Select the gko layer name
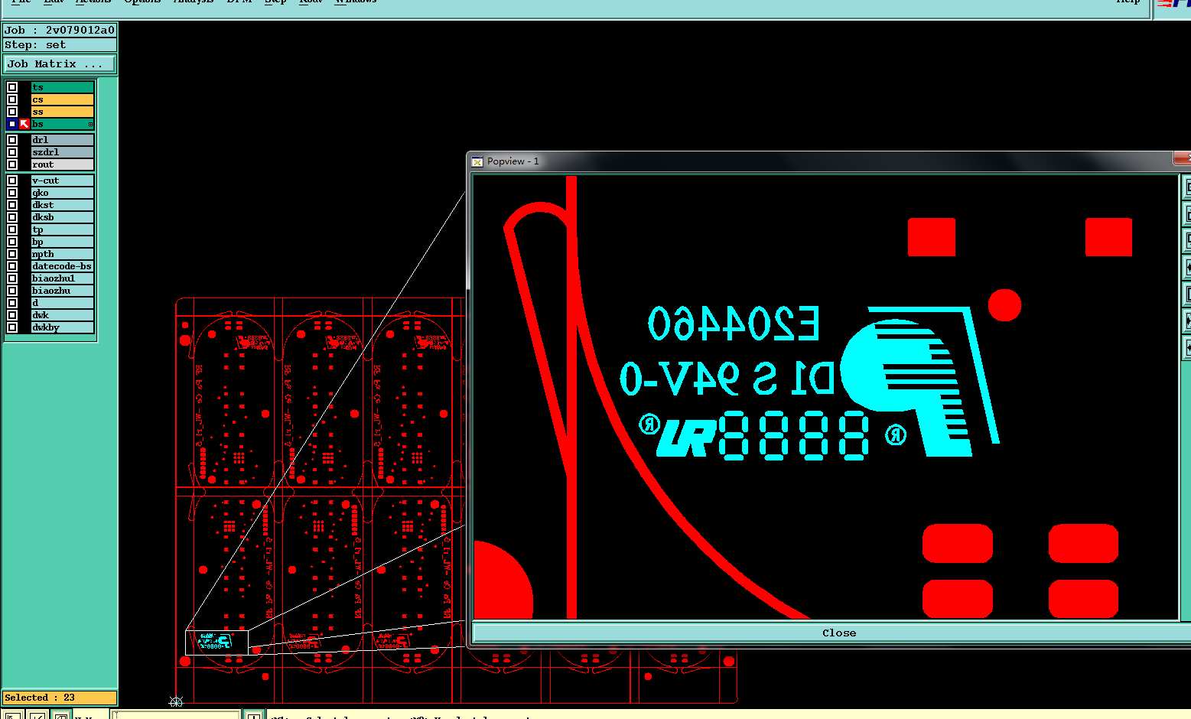Viewport: 1191px width, 719px height. 62,193
